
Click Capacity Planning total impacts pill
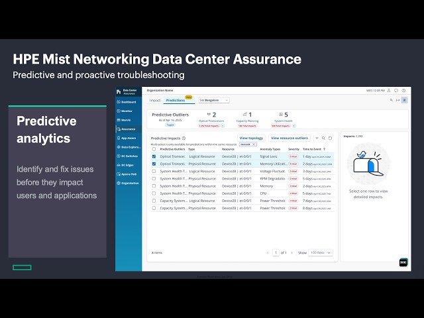tap(247, 126)
